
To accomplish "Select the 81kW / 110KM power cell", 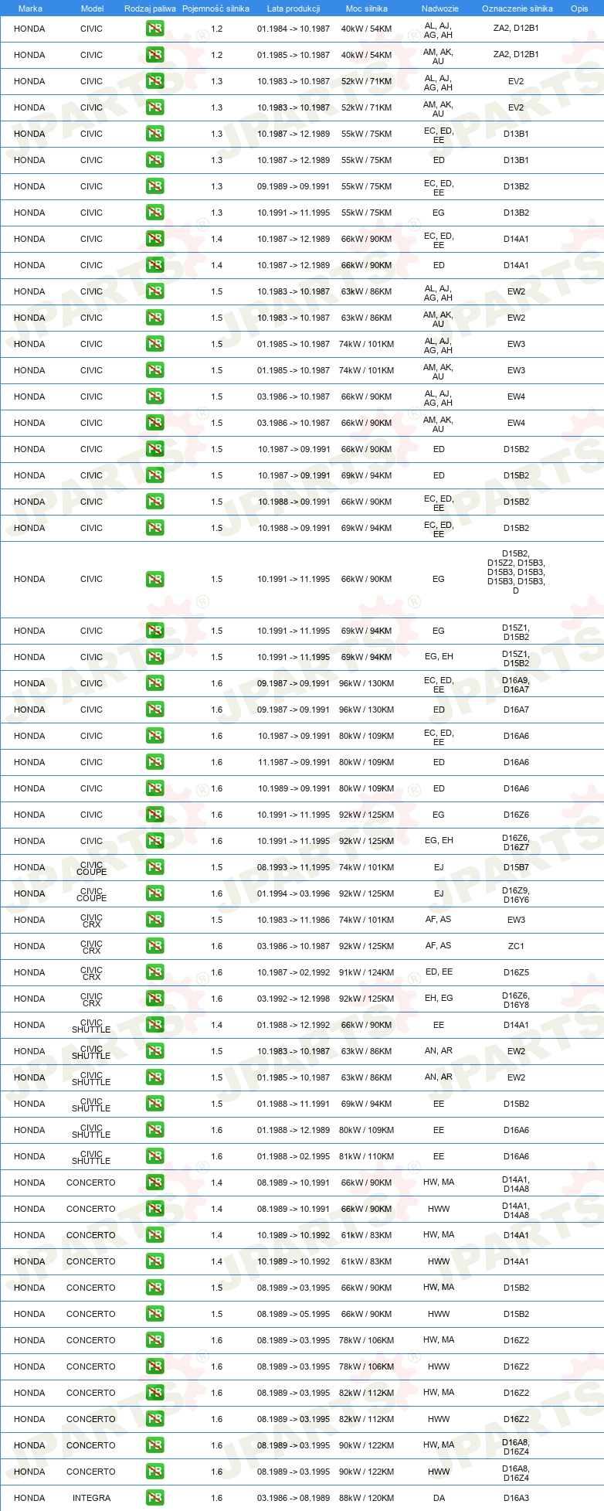I will tap(366, 1156).
